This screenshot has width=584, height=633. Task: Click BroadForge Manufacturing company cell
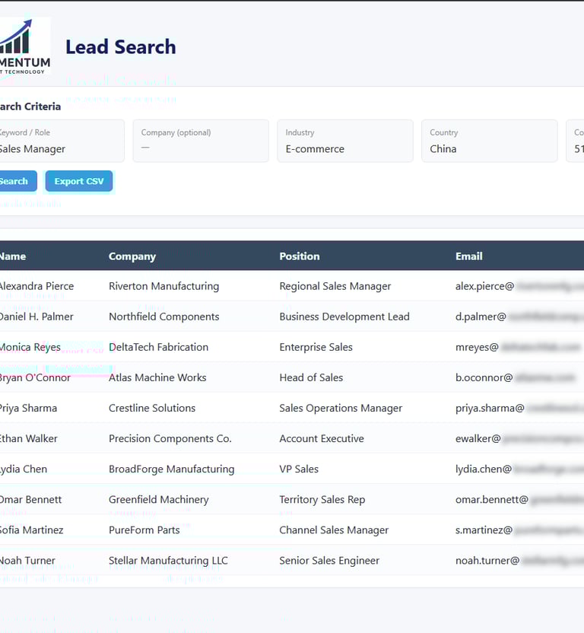pos(172,469)
